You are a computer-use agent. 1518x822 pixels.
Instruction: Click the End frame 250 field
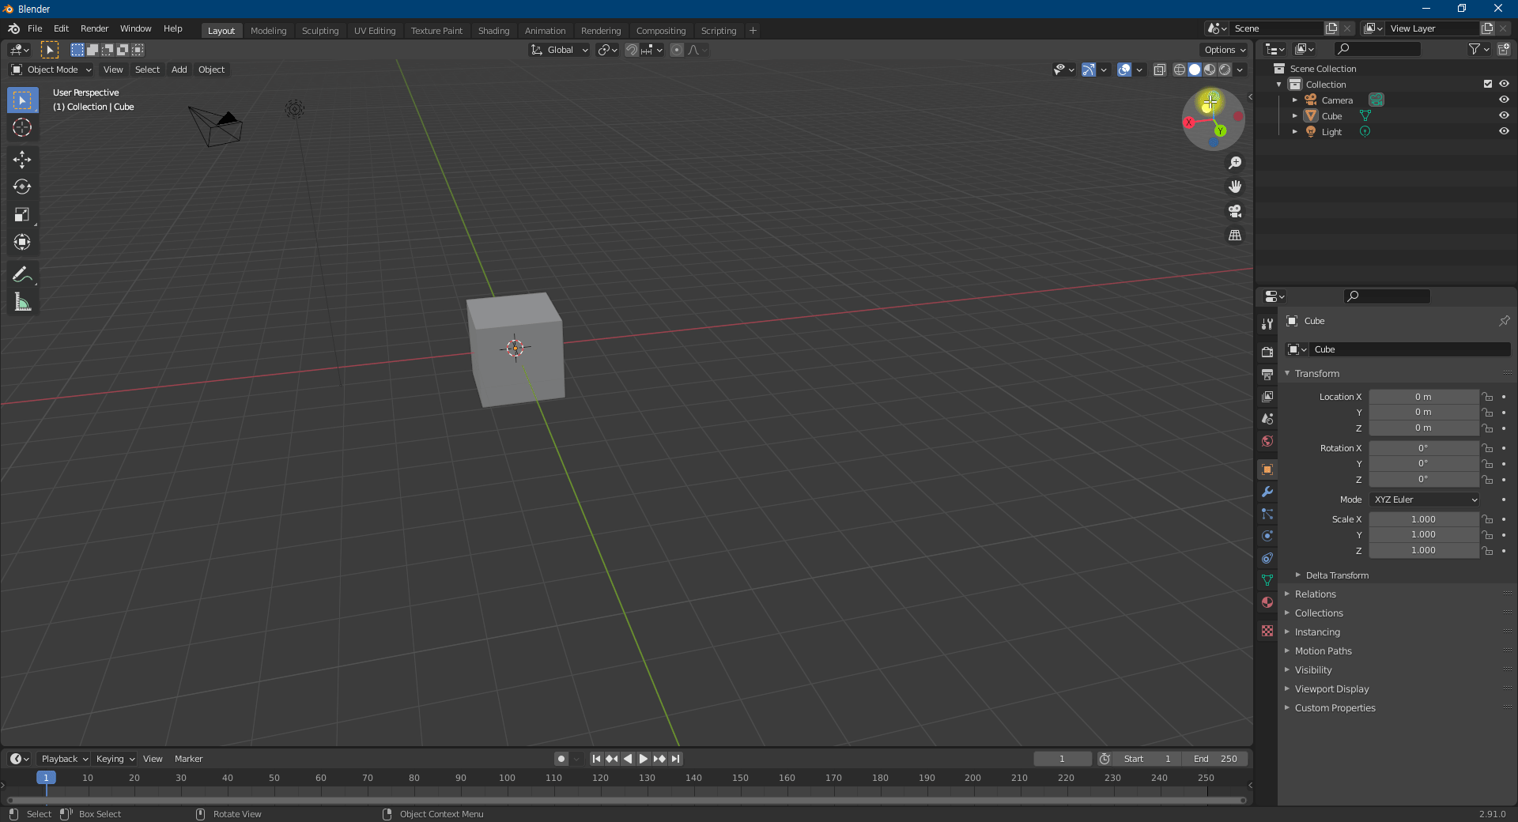pyautogui.click(x=1215, y=759)
